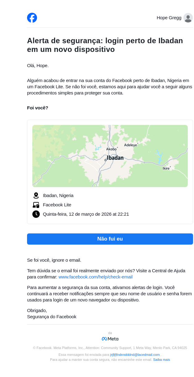Click the lacedmail.com email address link

(x=135, y=355)
